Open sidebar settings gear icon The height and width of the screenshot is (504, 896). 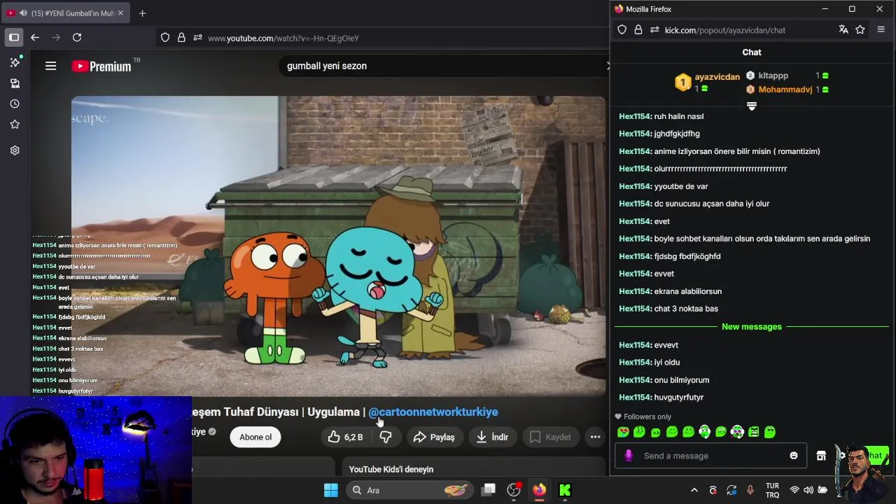(x=15, y=150)
